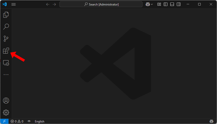This screenshot has height=124, width=217.
Task: Click the English status bar entry
Action: point(40,122)
